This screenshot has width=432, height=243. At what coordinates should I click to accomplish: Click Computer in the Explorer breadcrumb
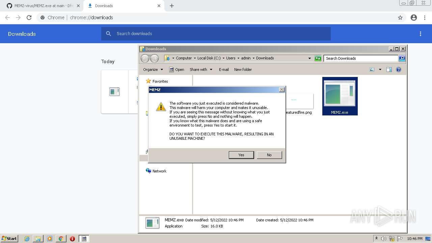coord(184,58)
